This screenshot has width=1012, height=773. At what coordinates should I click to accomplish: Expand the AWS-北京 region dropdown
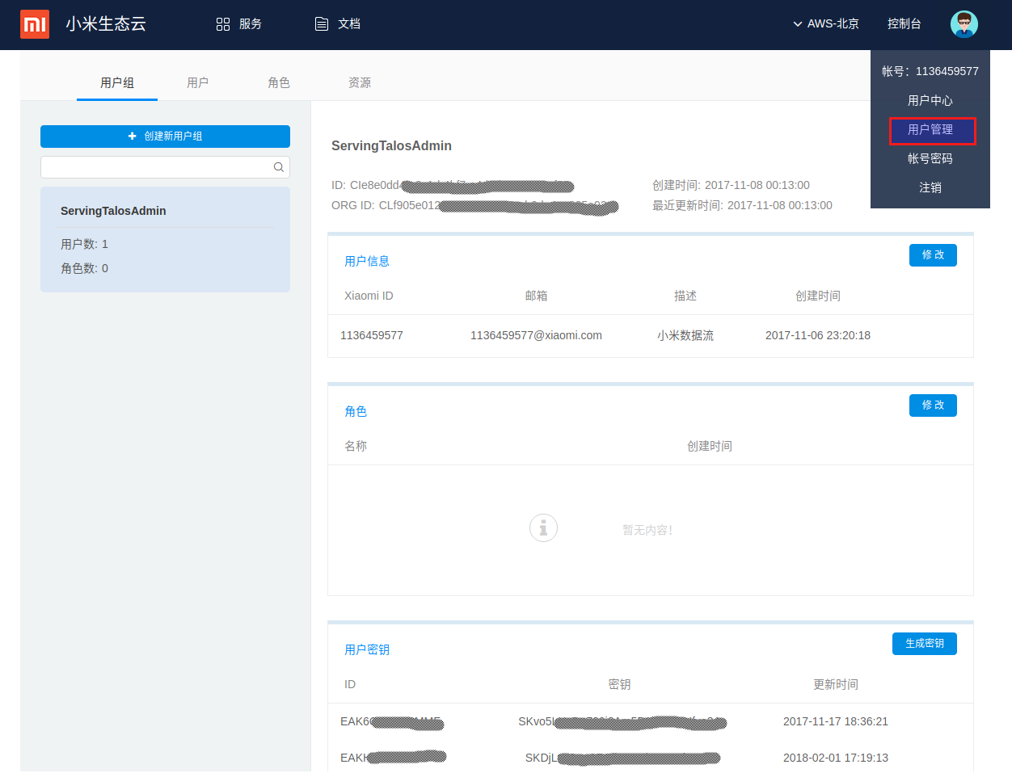(825, 23)
